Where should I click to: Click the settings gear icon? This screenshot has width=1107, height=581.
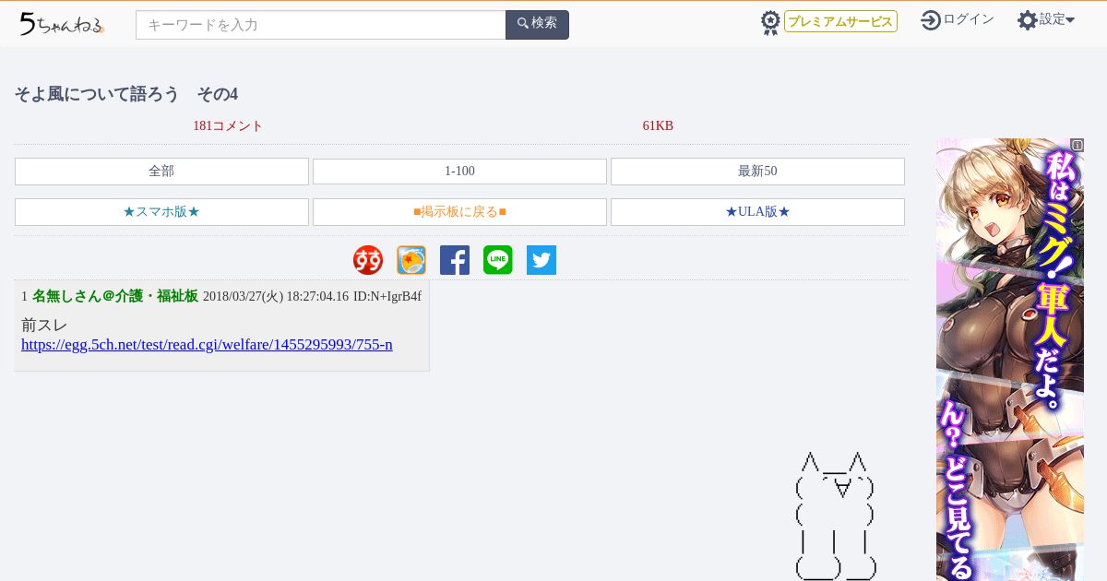(1028, 20)
